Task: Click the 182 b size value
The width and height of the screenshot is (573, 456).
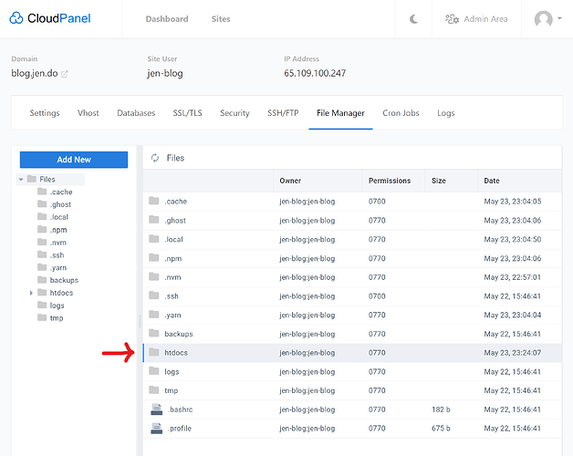Action: 441,409
